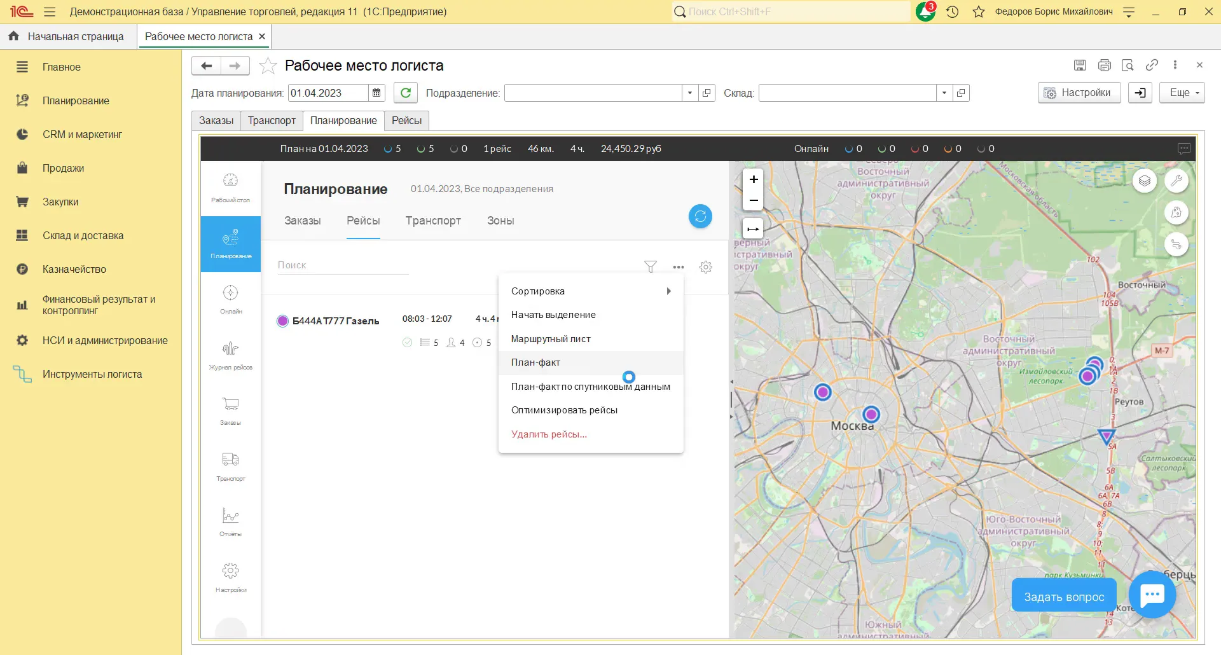The width and height of the screenshot is (1221, 655).
Task: Open the map wrench tools button
Action: [1176, 181]
